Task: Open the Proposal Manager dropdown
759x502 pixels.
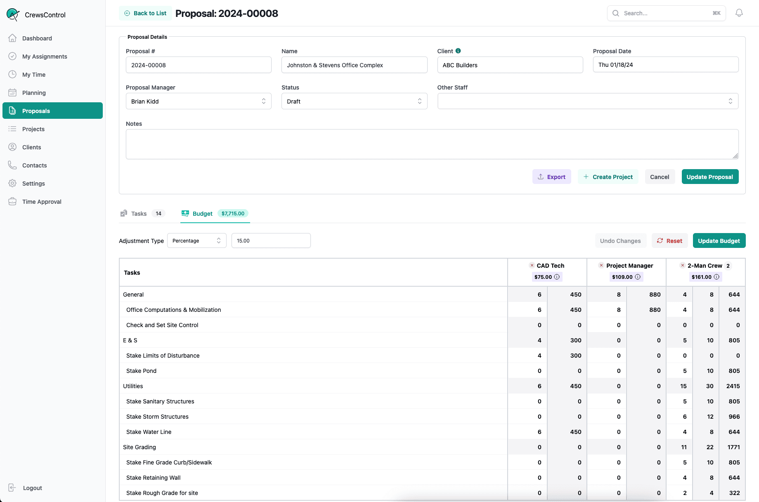Action: coord(198,101)
